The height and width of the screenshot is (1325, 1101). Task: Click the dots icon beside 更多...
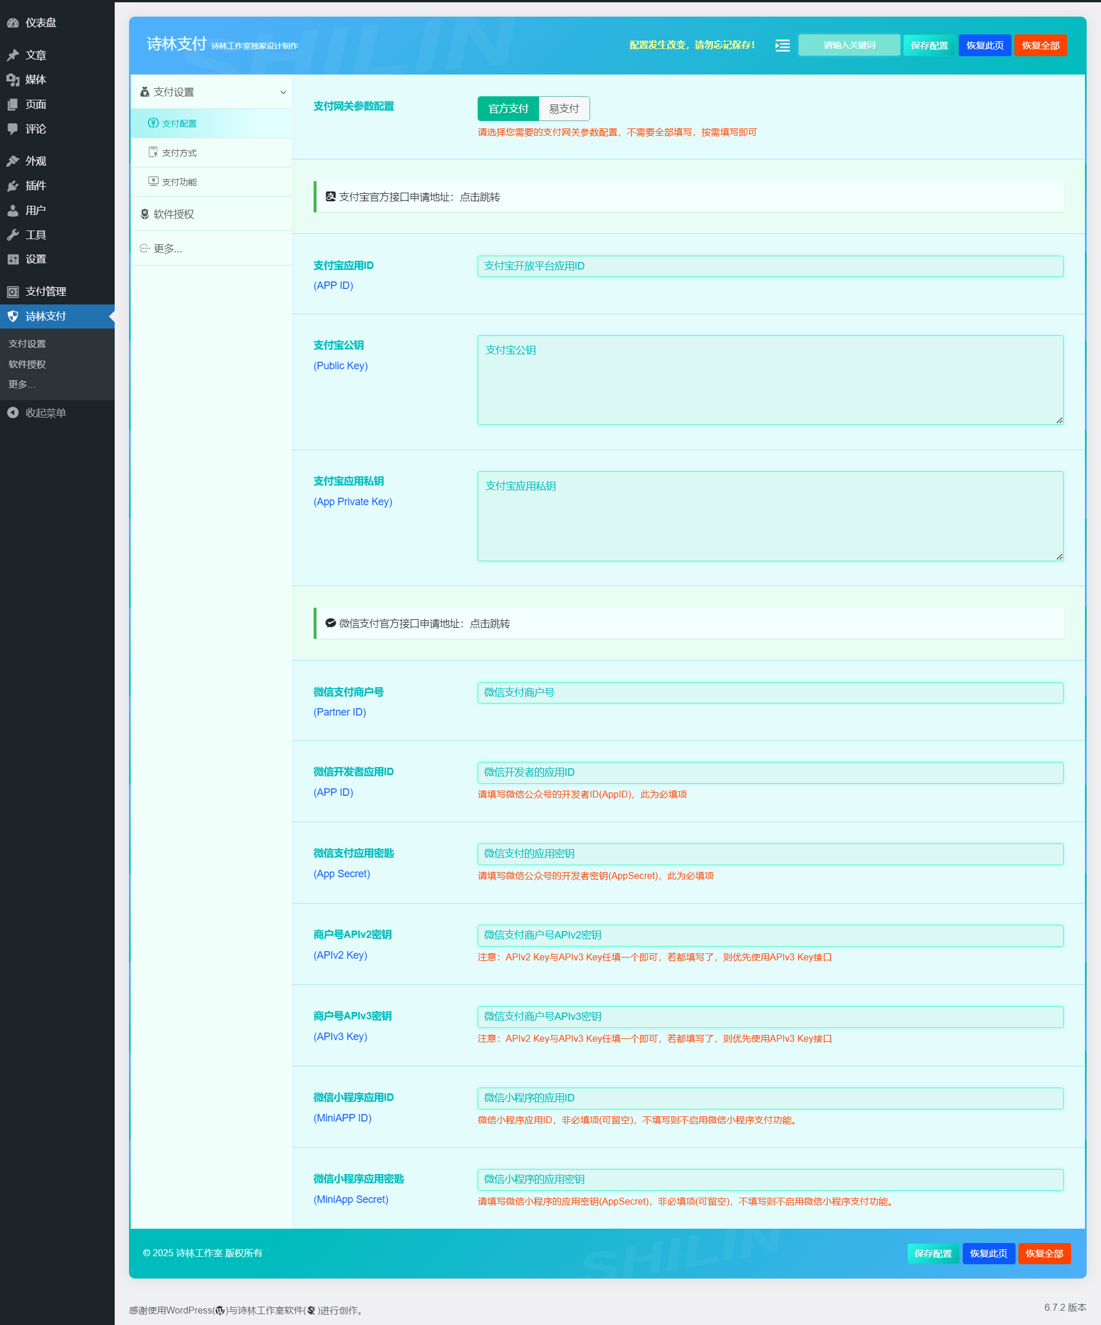pos(145,248)
